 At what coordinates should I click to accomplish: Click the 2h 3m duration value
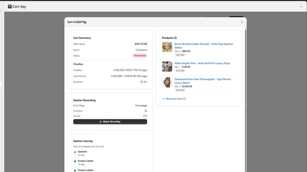pos(144,82)
